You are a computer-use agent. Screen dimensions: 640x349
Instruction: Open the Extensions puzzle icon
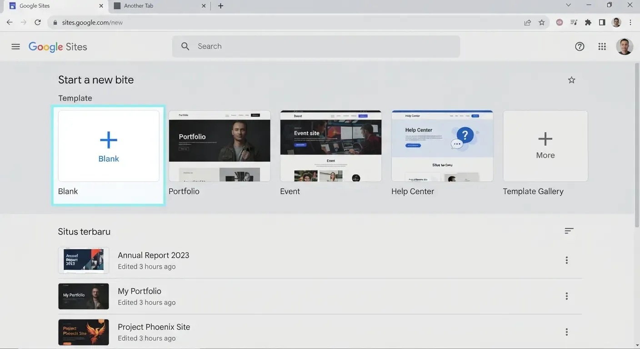(x=588, y=22)
